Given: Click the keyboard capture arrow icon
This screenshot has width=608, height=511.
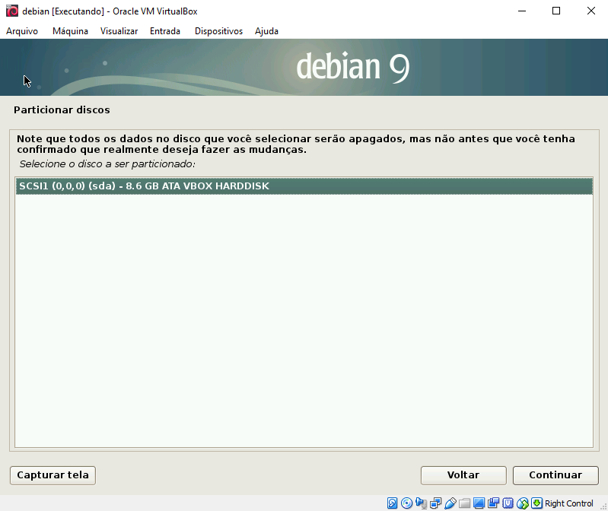Looking at the screenshot, I should tap(536, 503).
